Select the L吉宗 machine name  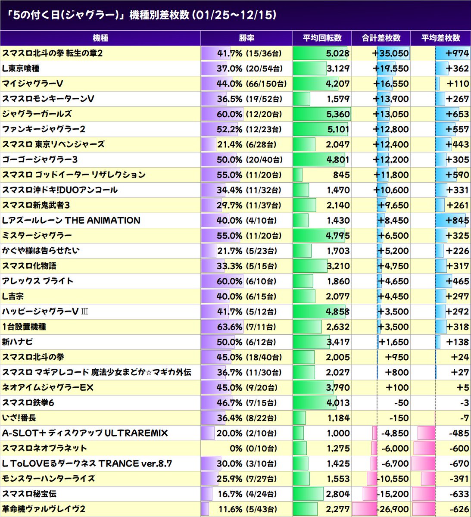click(x=12, y=296)
